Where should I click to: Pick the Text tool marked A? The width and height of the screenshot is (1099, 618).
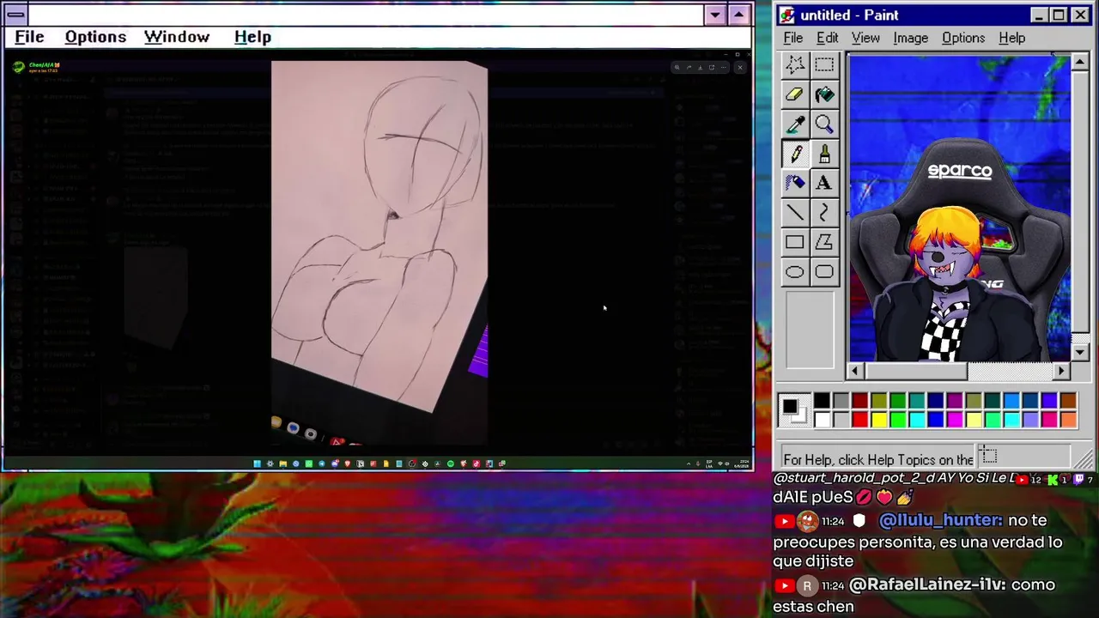pyautogui.click(x=824, y=184)
